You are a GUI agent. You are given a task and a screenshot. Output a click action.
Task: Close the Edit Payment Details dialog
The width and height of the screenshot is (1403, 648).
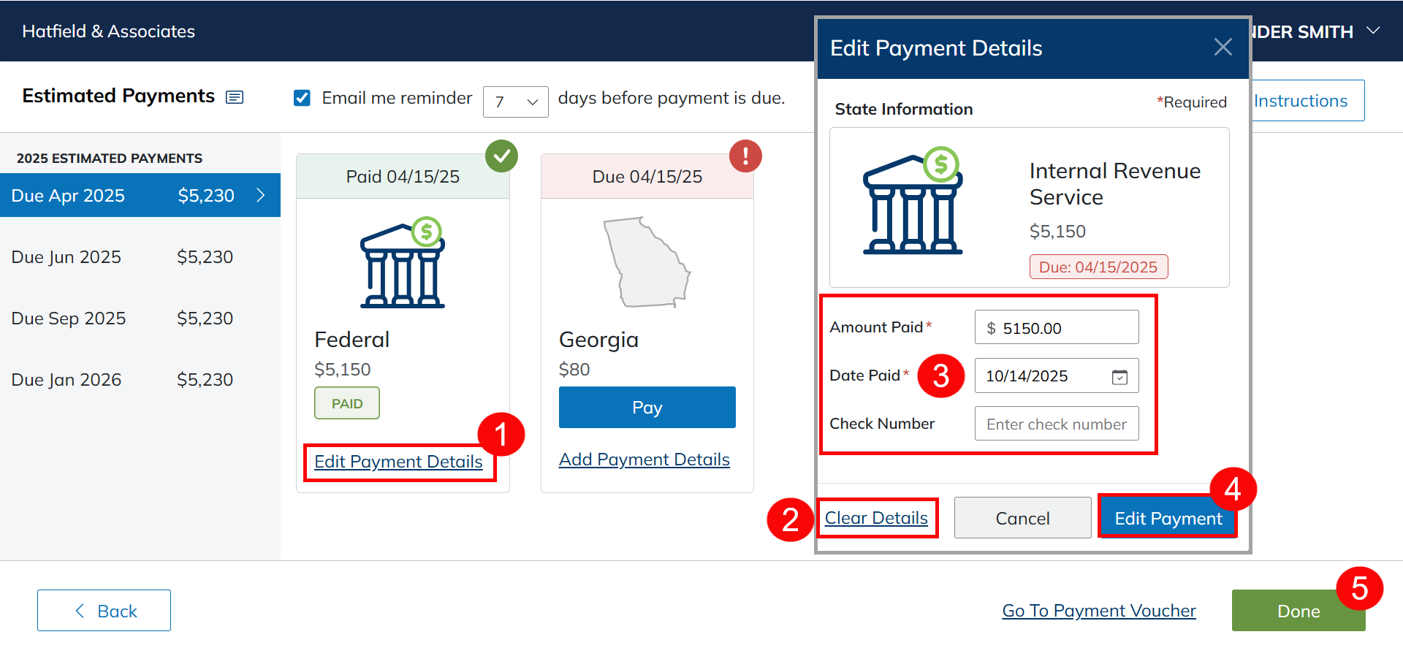pos(1223,47)
